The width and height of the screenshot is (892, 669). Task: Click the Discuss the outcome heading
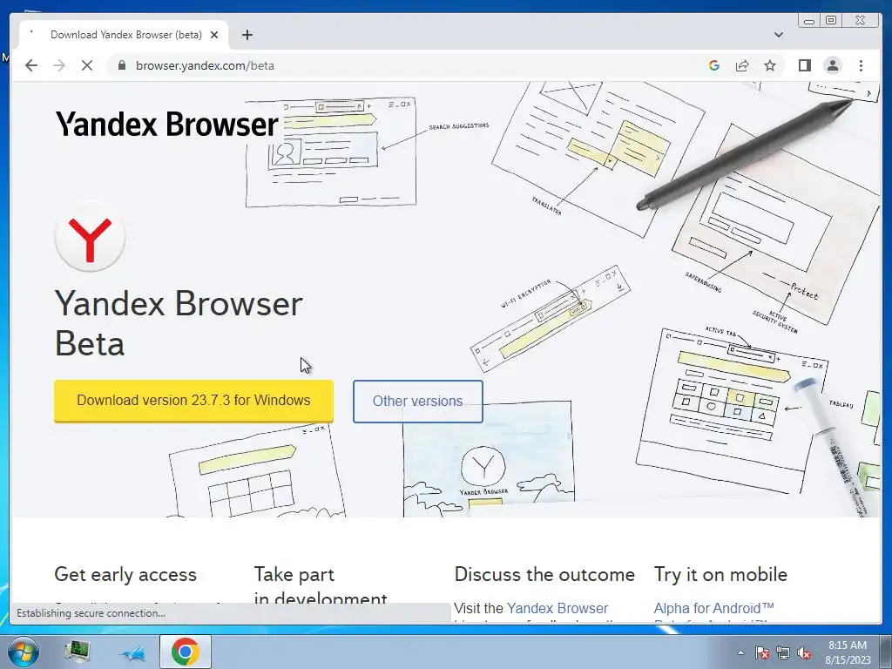544,574
